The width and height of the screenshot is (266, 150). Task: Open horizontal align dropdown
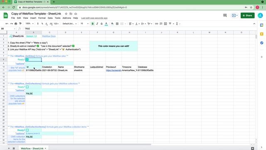[x=131, y=24]
